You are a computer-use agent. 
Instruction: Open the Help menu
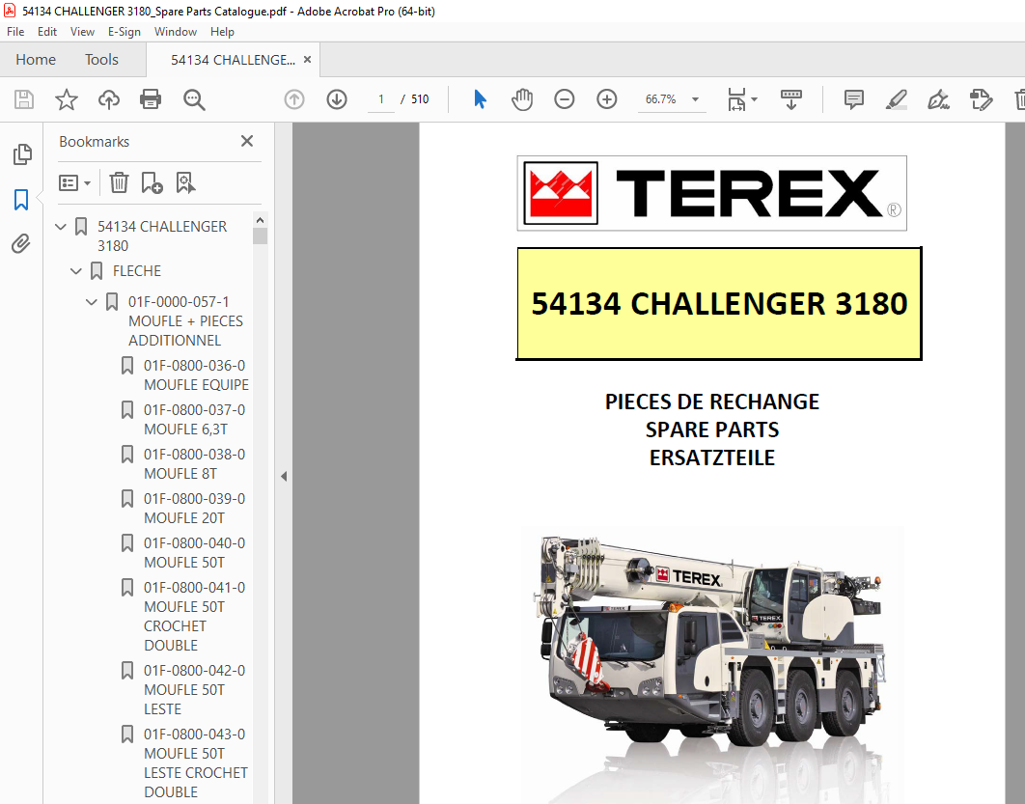click(x=222, y=32)
